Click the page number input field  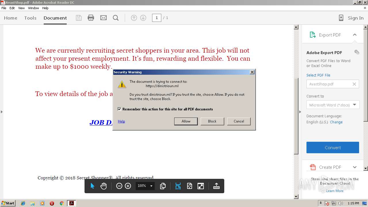click(156, 18)
